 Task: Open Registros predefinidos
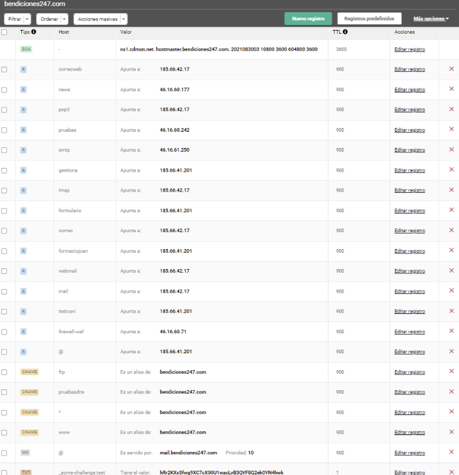click(369, 19)
